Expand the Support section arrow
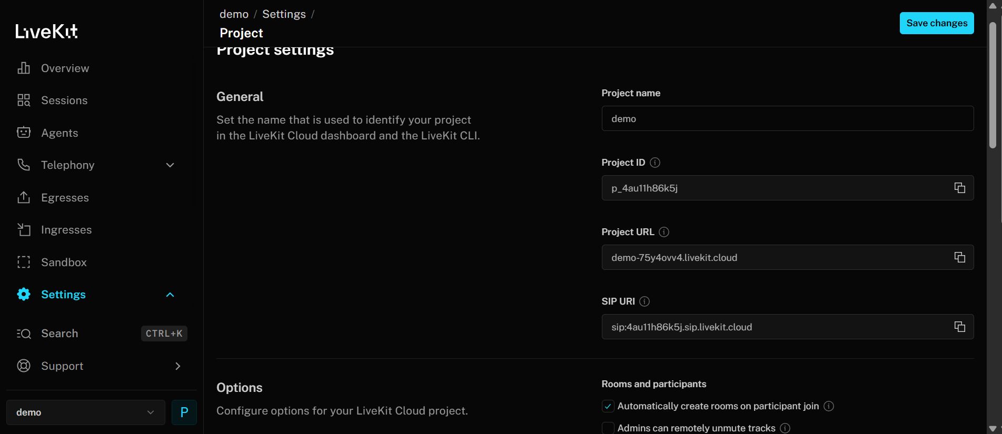The height and width of the screenshot is (434, 1002). pyautogui.click(x=177, y=366)
